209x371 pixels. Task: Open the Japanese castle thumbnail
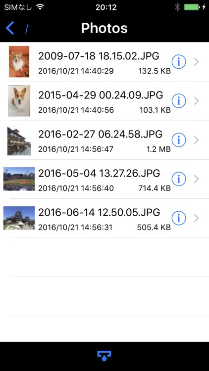coord(19,218)
